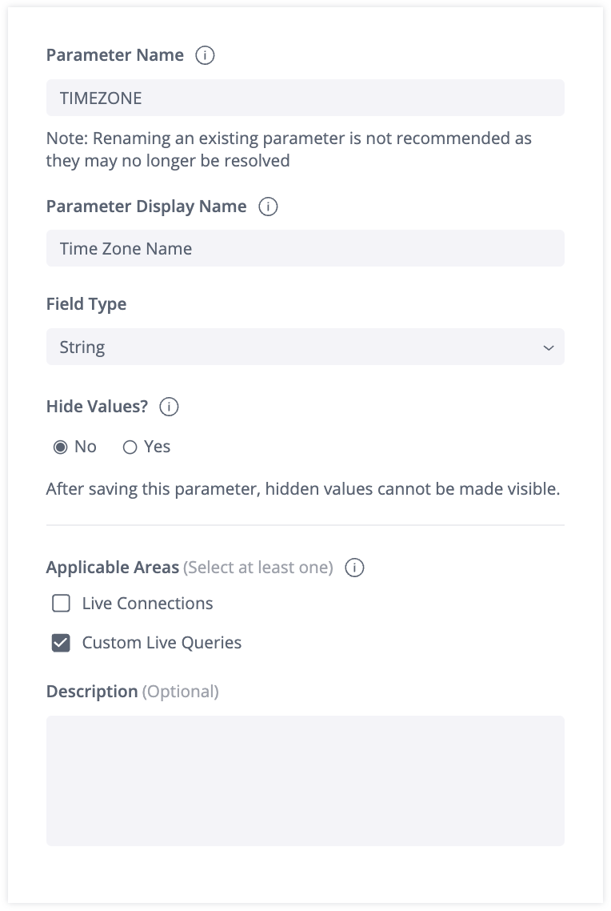Select the Time Zone Name display field
Screen dimensions: 611x911
pyautogui.click(x=305, y=248)
